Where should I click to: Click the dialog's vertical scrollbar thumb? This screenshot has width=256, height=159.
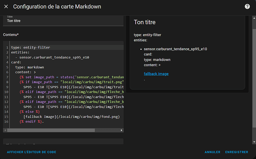point(254,78)
